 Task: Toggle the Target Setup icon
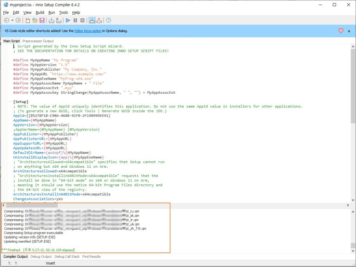pyautogui.click(x=92, y=20)
